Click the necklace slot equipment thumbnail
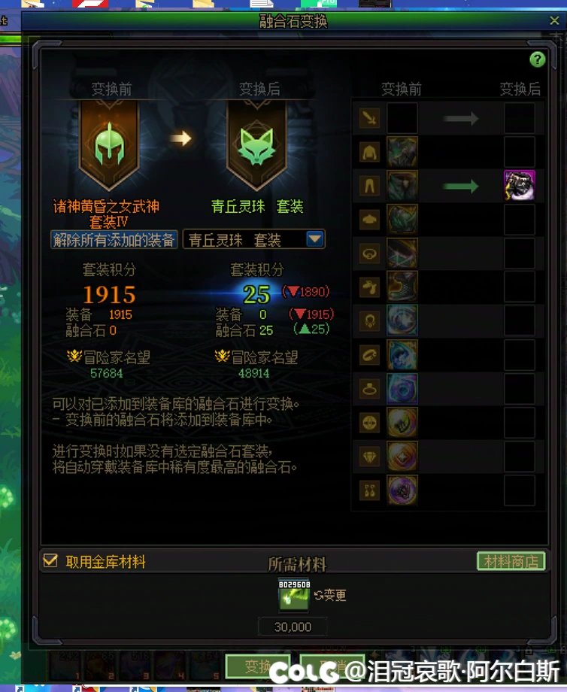The width and height of the screenshot is (567, 692). coord(402,320)
